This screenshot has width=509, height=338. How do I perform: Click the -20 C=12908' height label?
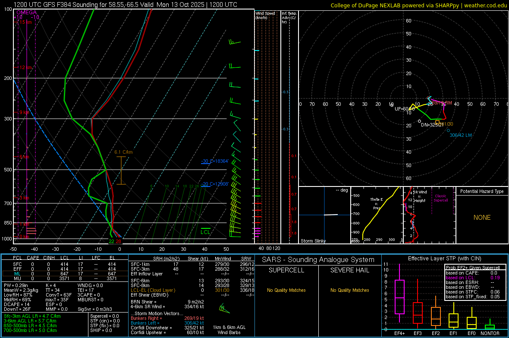tap(215, 184)
